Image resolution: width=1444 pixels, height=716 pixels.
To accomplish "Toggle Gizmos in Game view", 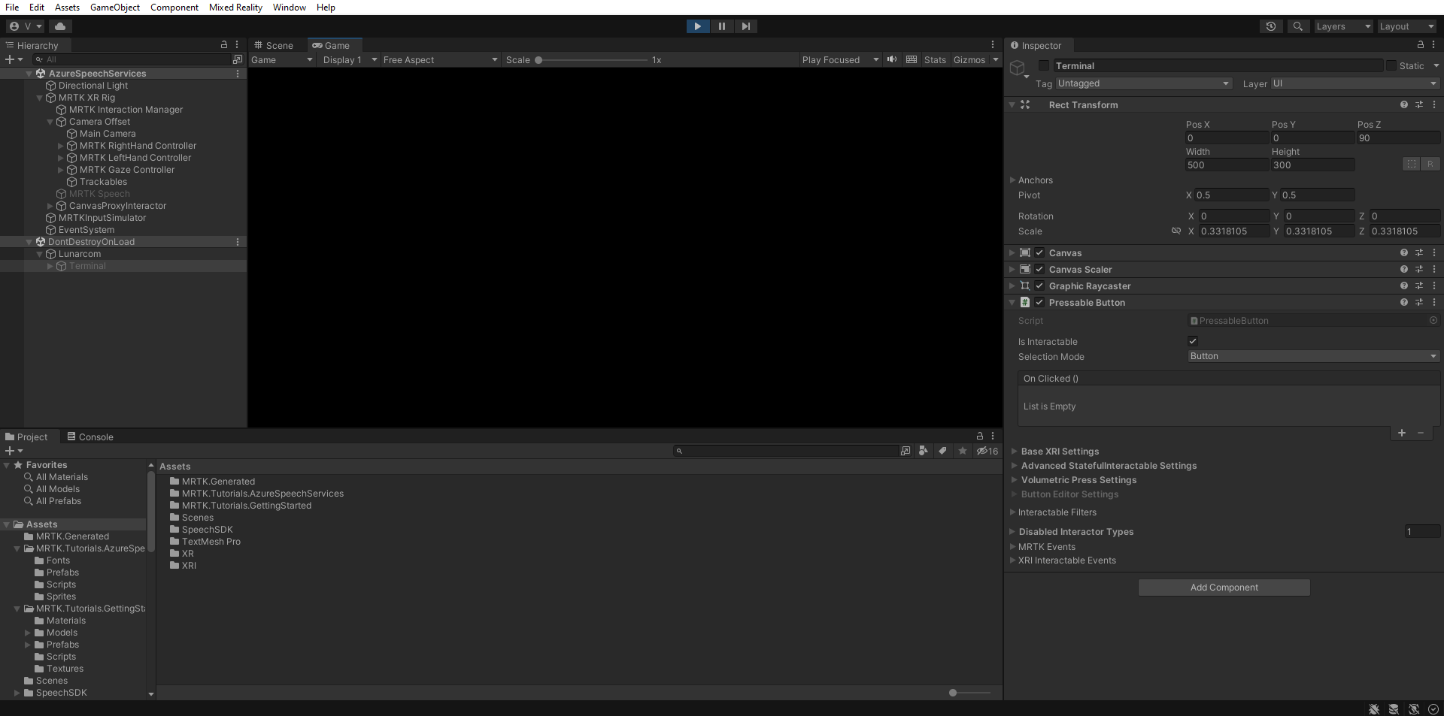I will click(x=969, y=59).
